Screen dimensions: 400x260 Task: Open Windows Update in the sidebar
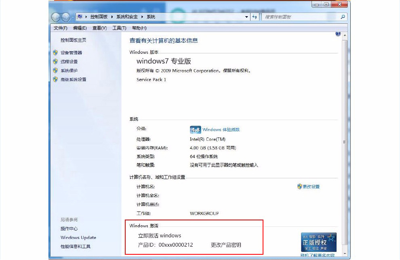pos(78,237)
